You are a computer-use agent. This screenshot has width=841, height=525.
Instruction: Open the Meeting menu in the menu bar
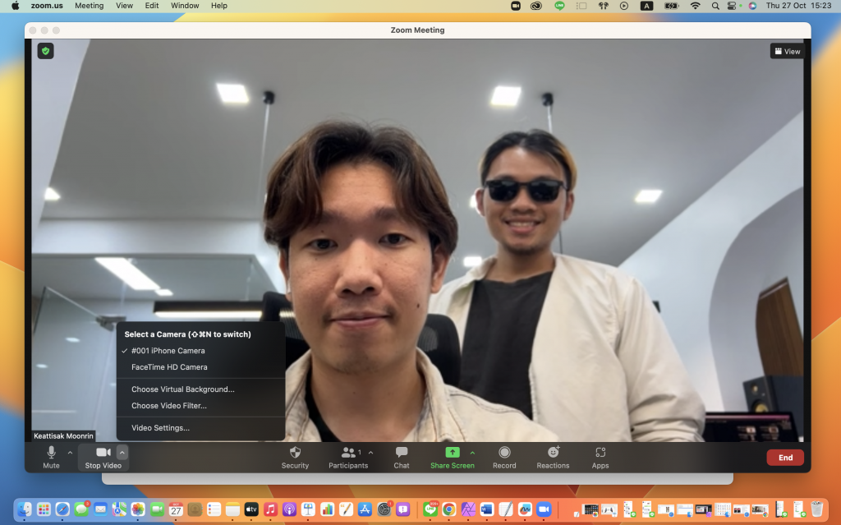(x=89, y=6)
